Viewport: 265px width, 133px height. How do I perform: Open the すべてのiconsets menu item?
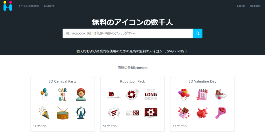click(x=28, y=6)
